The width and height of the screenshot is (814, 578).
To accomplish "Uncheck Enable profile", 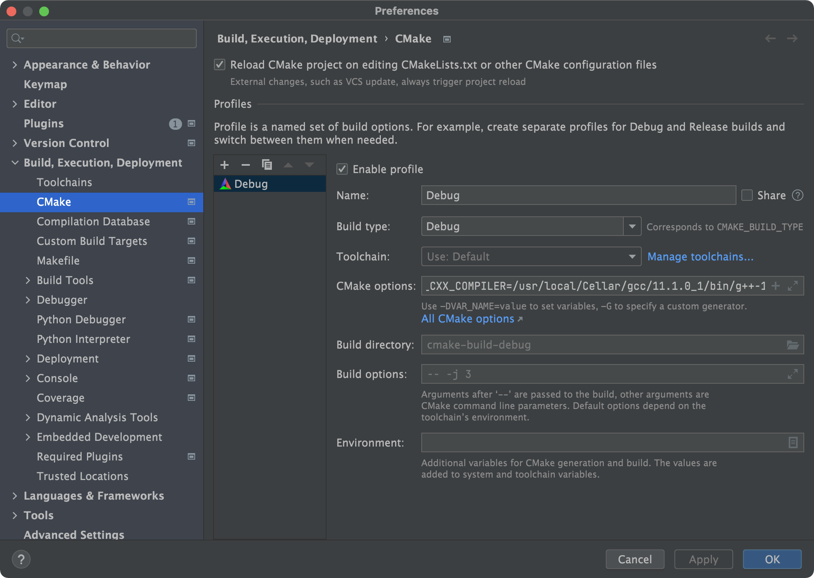I will (x=342, y=169).
